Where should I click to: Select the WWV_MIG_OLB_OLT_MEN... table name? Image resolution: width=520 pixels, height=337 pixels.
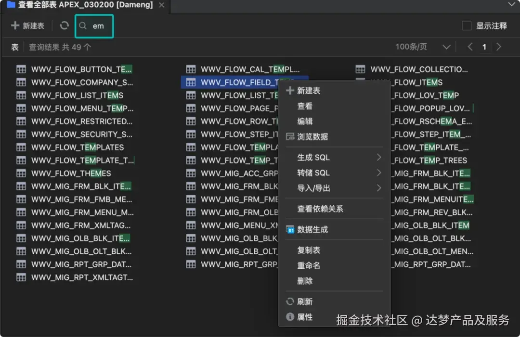433,251
